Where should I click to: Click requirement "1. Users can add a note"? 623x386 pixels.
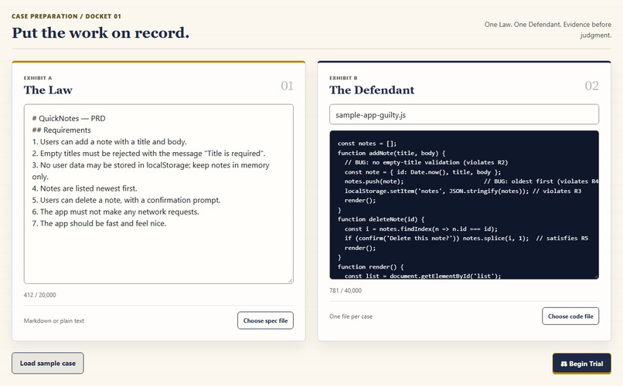coord(109,141)
